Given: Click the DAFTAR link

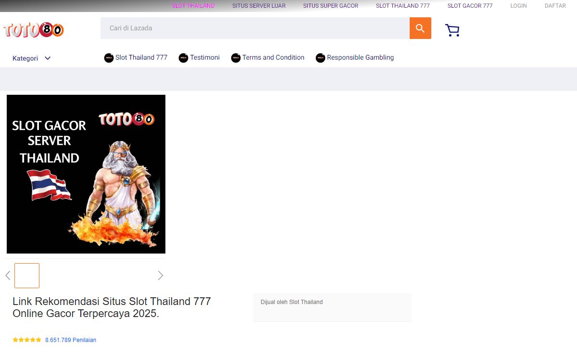Looking at the screenshot, I should click(555, 6).
